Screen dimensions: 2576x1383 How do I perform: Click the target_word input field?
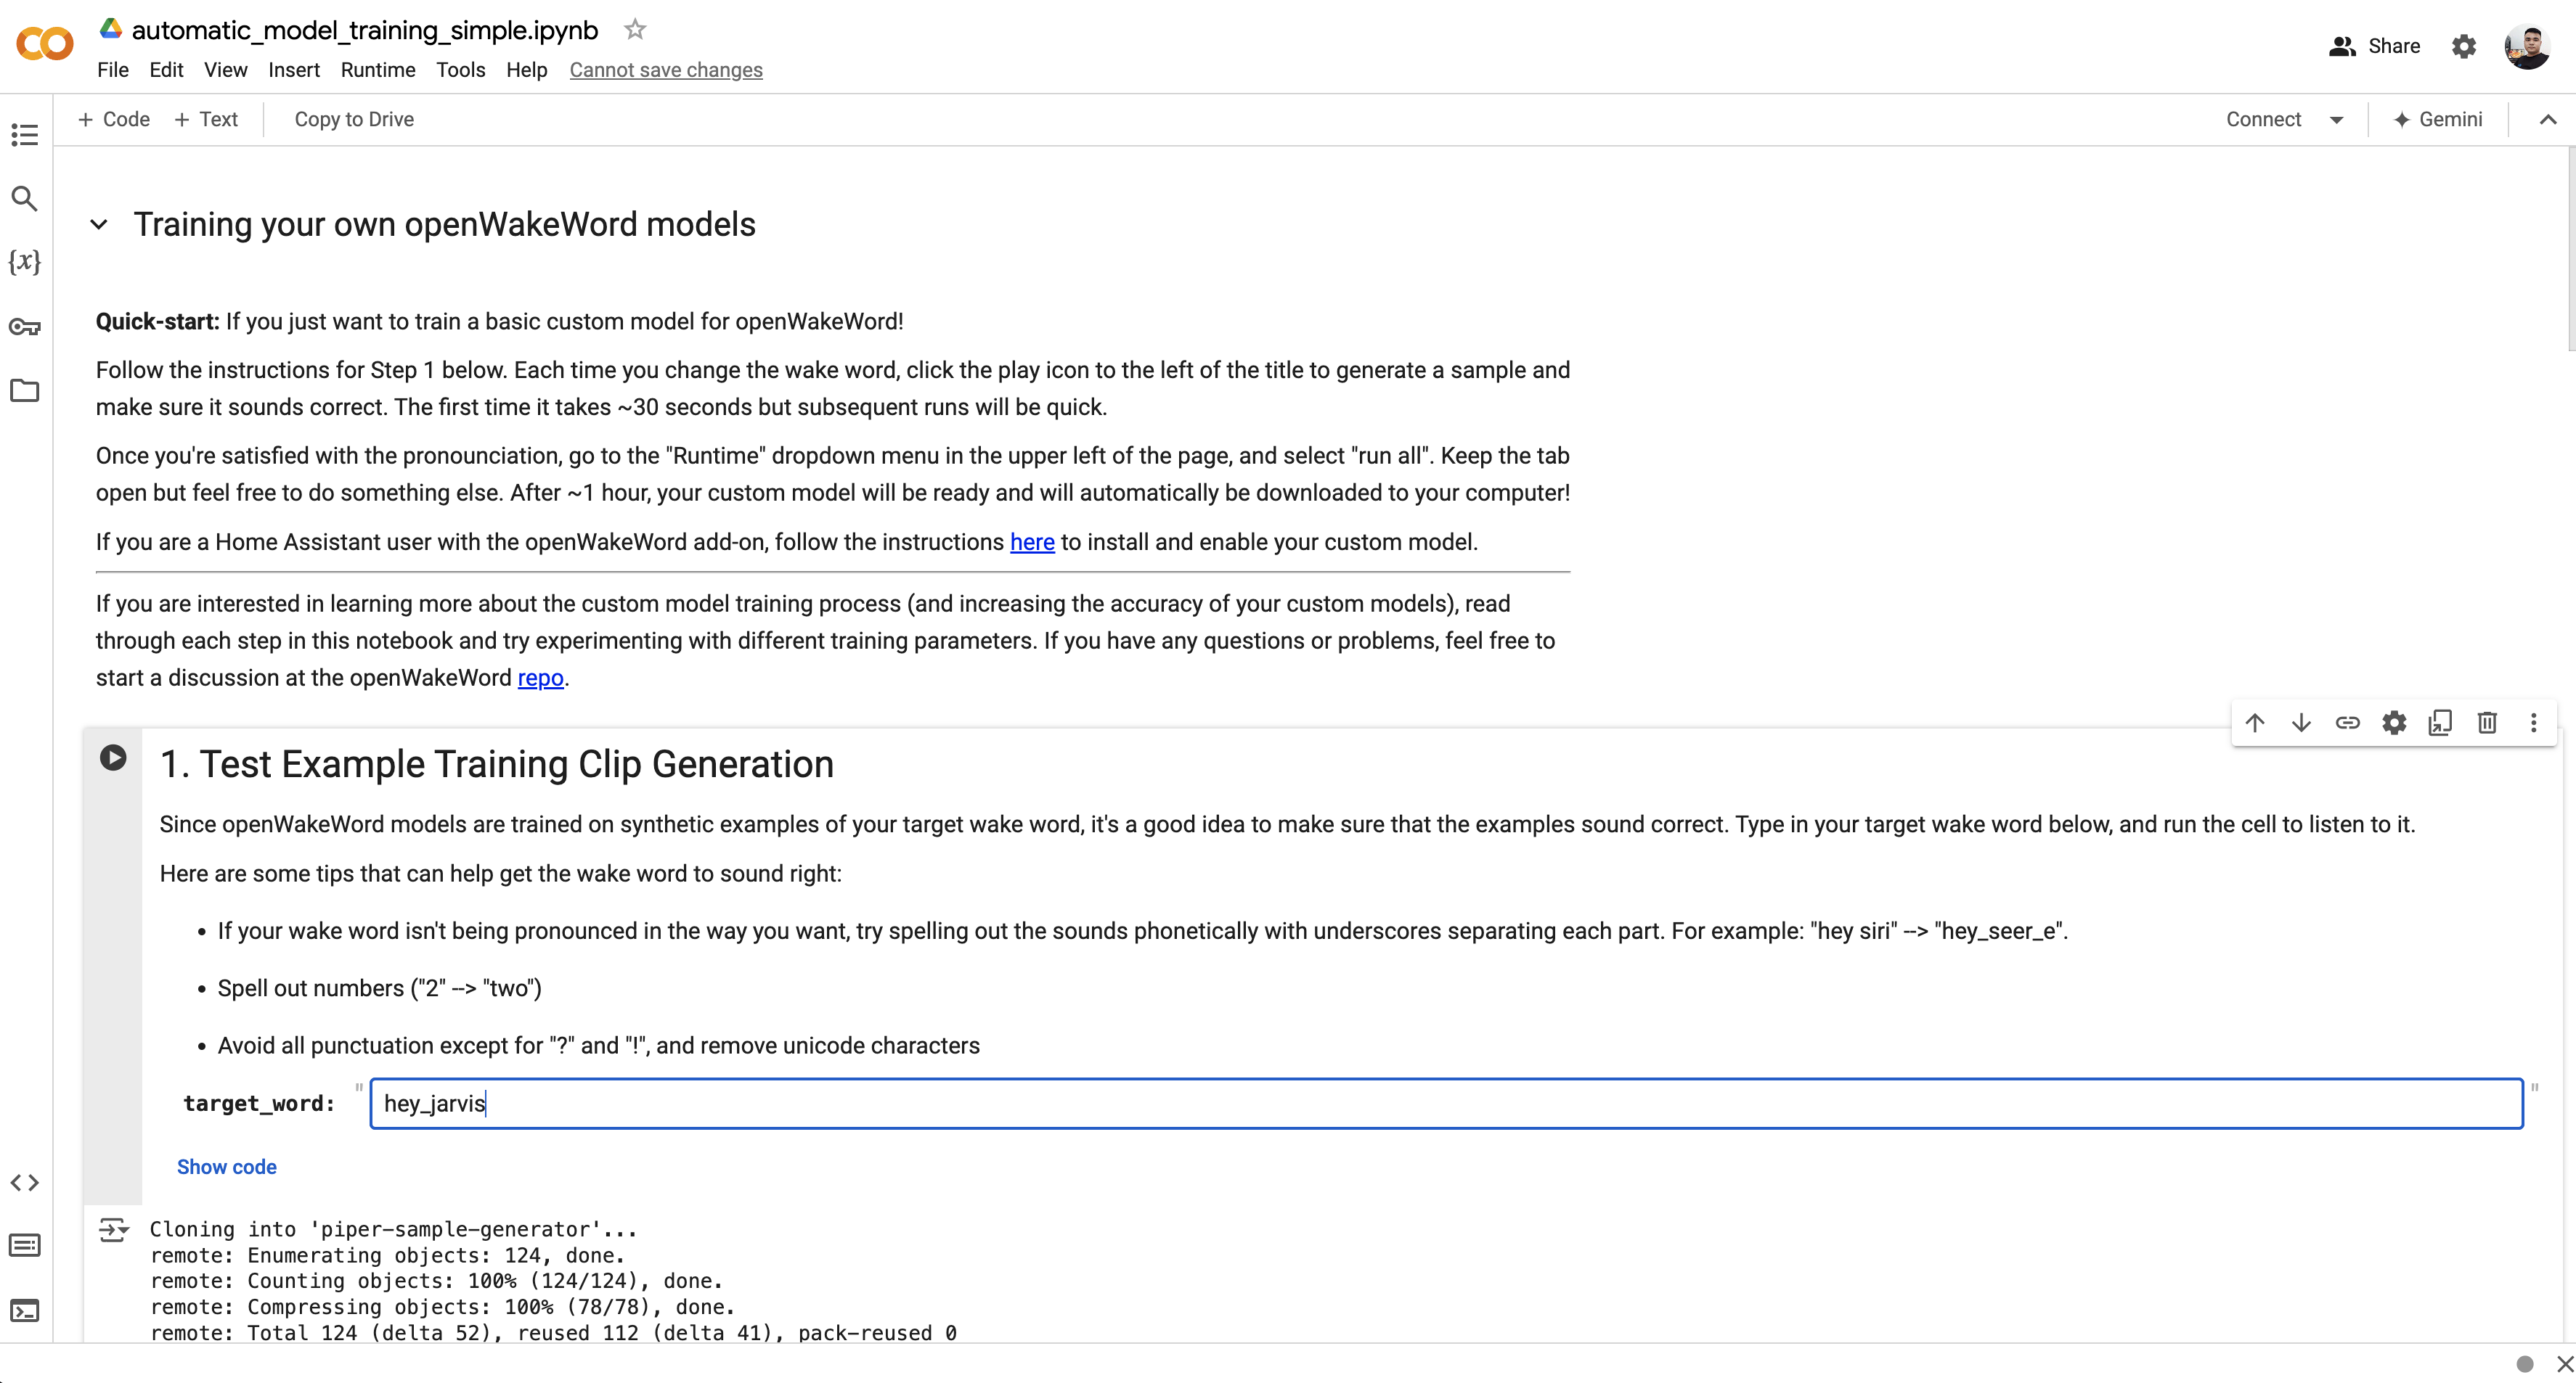point(1445,1103)
